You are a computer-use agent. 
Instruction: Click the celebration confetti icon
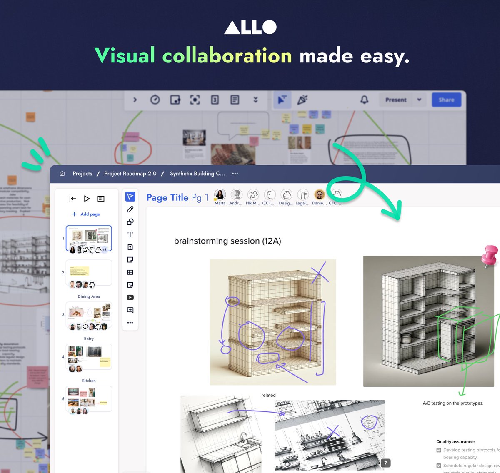pyautogui.click(x=302, y=100)
